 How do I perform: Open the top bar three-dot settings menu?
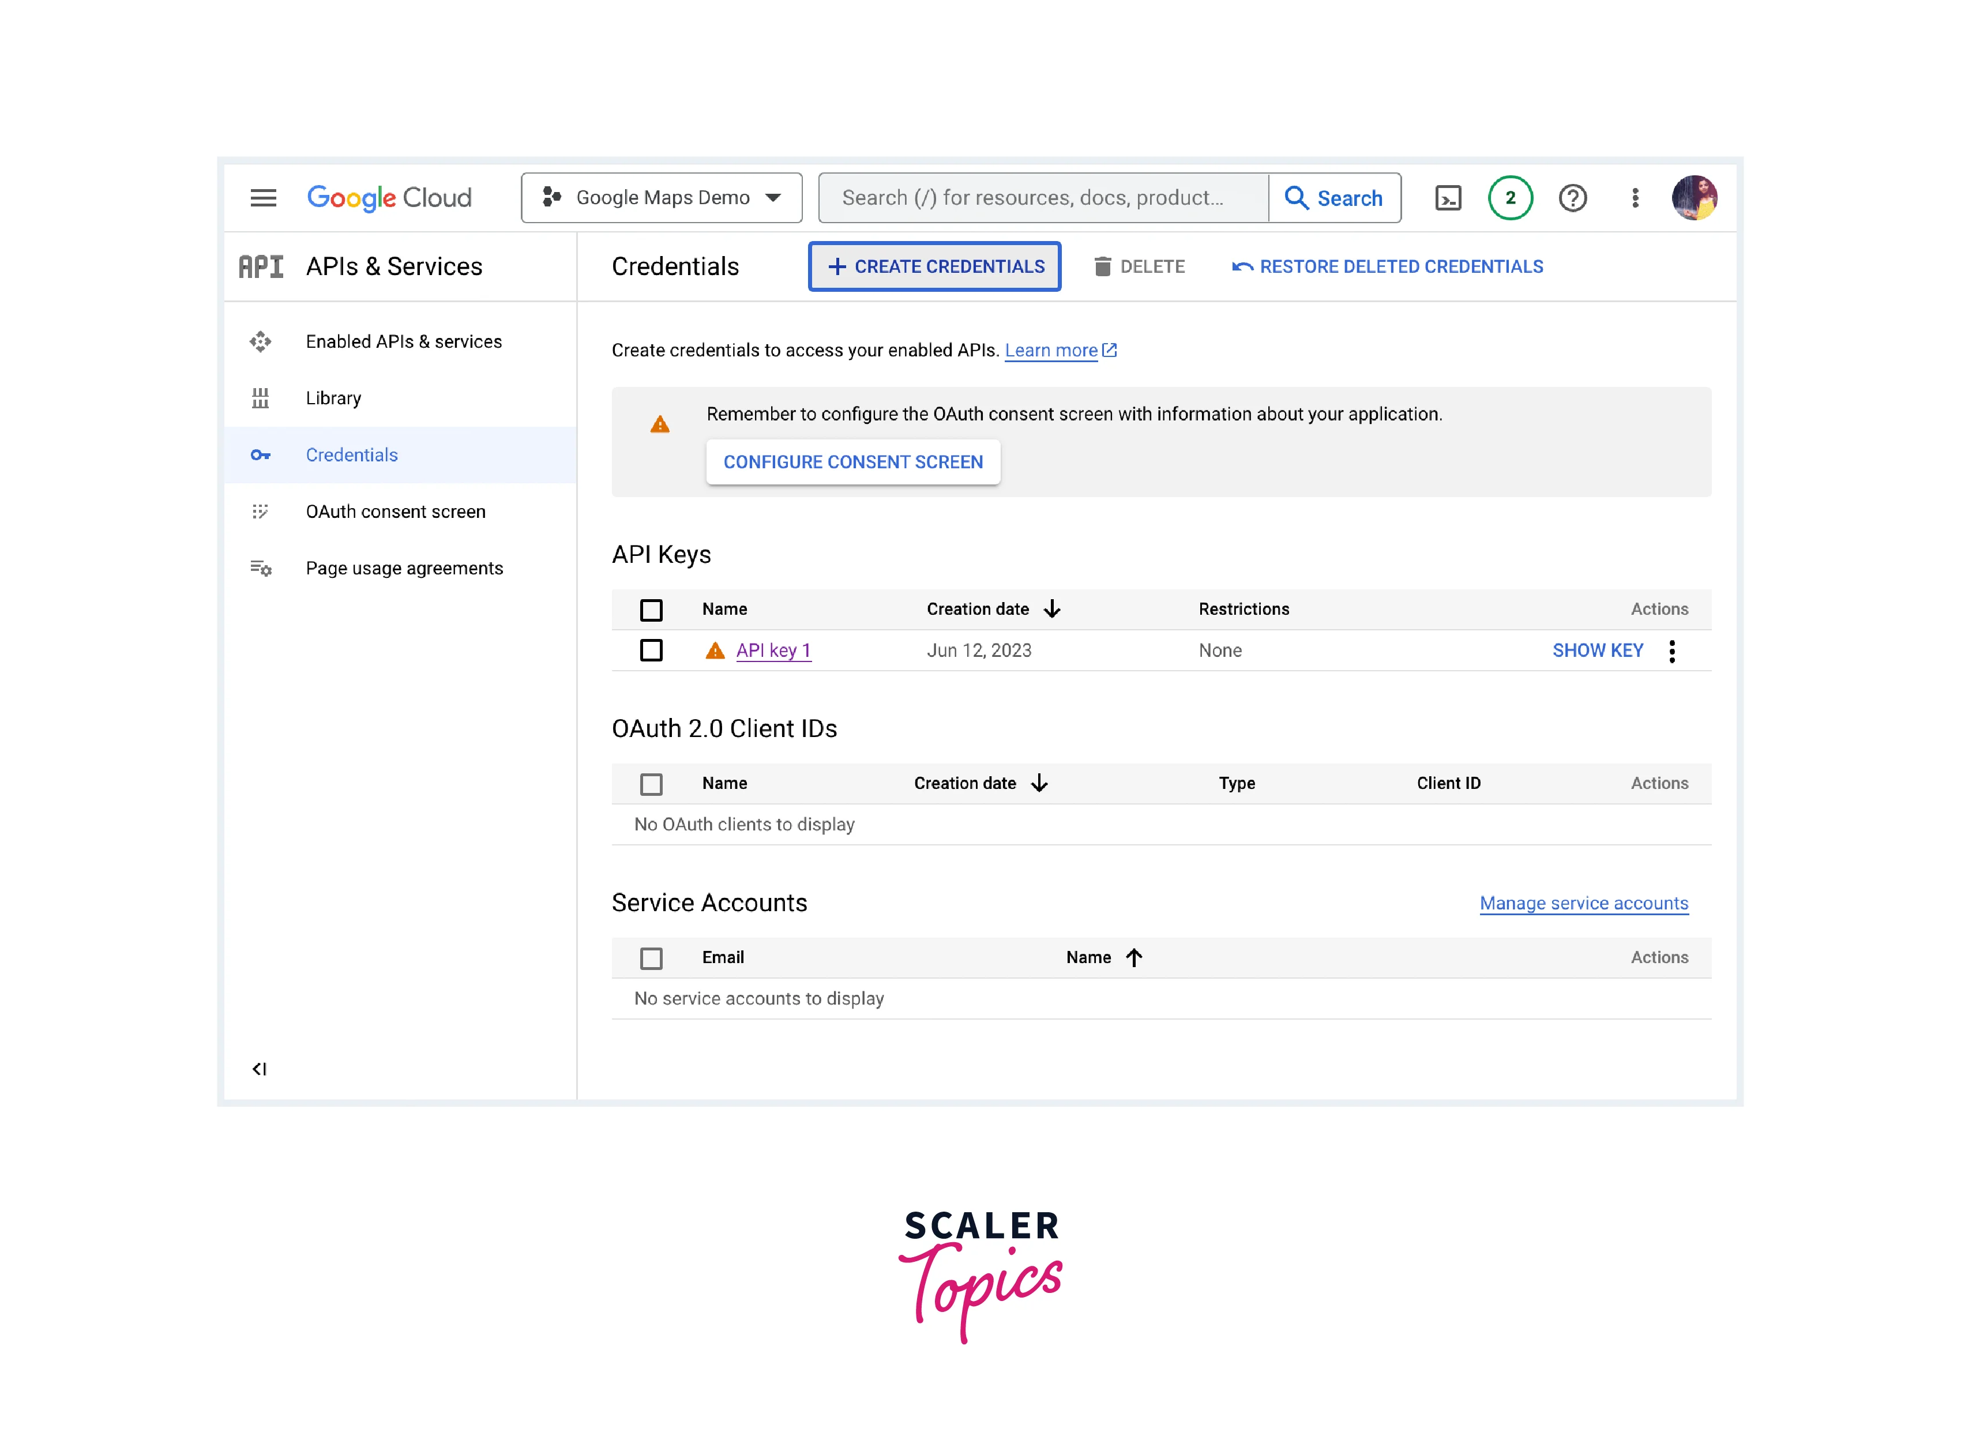(x=1635, y=198)
